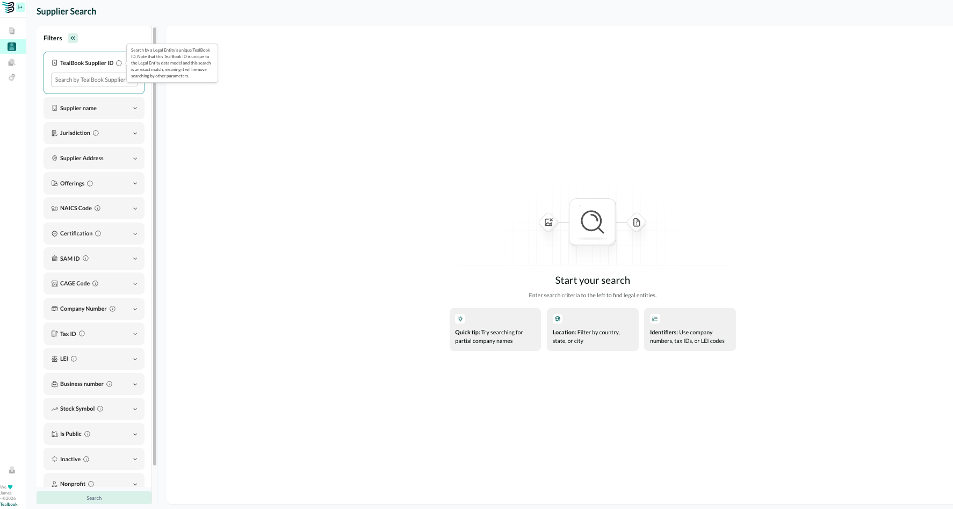Click the TealBook Supplier ID input field
This screenshot has width=953, height=509.
(95, 80)
